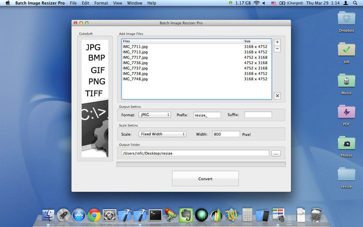Viewport: 363px width, 227px height.
Task: Select the Photos folder on the desktop
Action: [346, 146]
